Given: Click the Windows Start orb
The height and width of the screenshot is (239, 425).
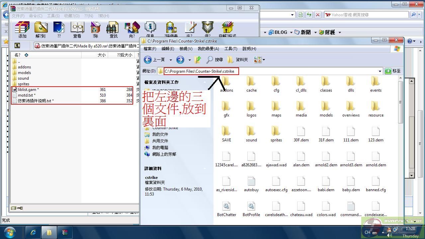Looking at the screenshot, I should coord(10,232).
